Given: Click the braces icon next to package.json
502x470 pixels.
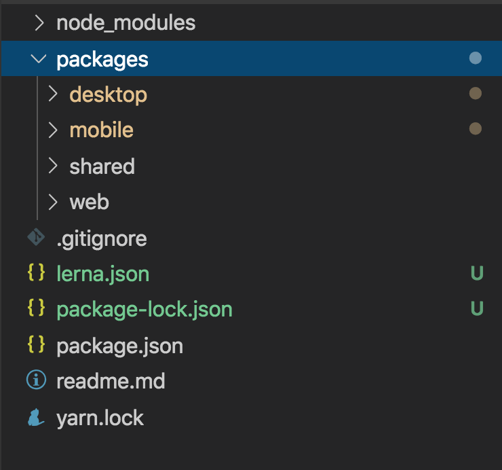Looking at the screenshot, I should 35,345.
